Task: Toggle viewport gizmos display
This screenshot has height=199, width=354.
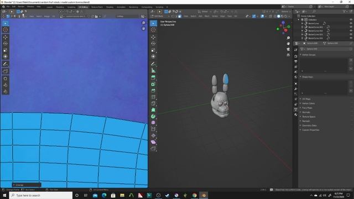Action: tap(254, 16)
